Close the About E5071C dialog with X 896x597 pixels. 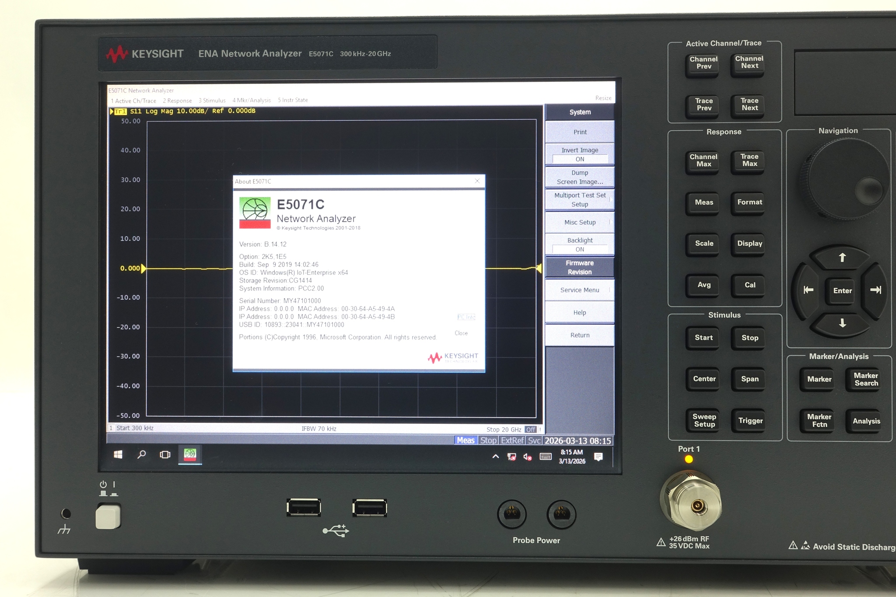[477, 181]
